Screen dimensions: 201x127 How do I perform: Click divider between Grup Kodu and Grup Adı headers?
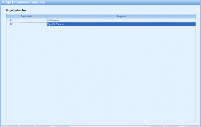point(47,16)
